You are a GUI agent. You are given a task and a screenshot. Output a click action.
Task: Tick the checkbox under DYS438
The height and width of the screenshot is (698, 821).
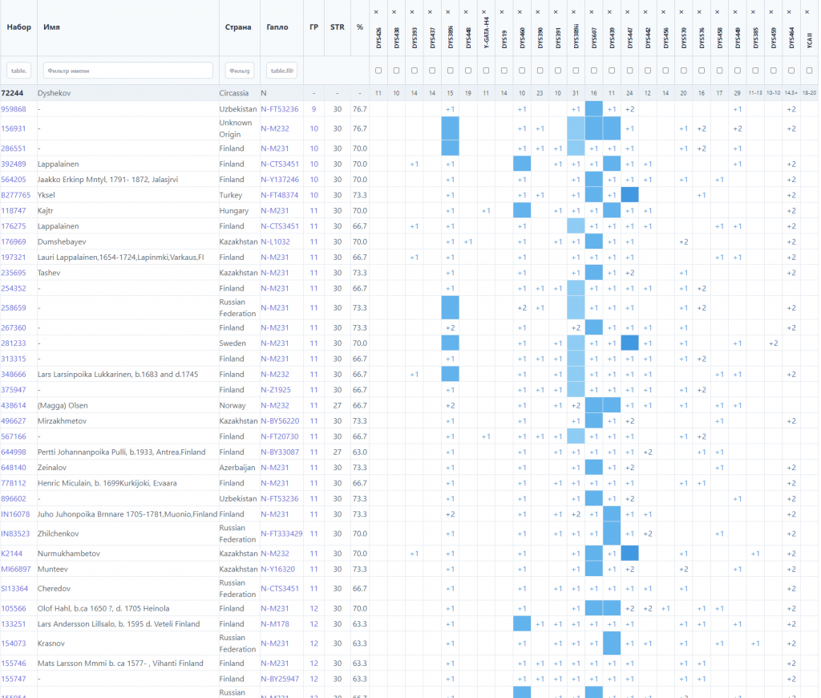click(x=396, y=71)
